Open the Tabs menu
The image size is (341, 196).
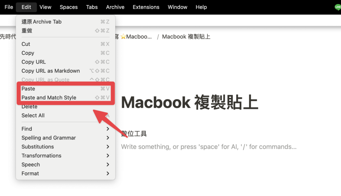click(x=92, y=7)
